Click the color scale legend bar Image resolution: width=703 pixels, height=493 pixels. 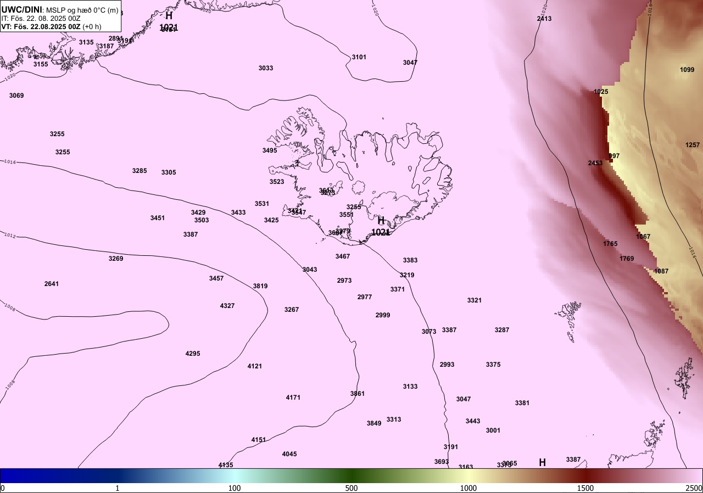pos(351,475)
